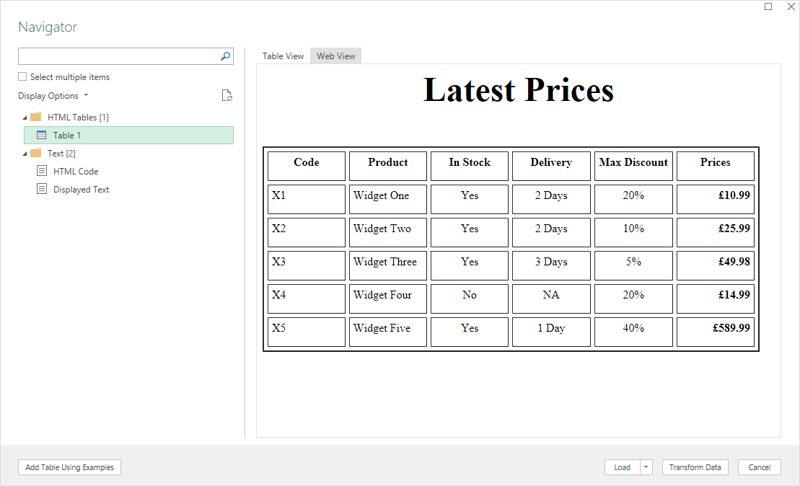Screen dimensions: 800x486
Task: Click the HTML Tables folder icon
Action: [x=36, y=117]
